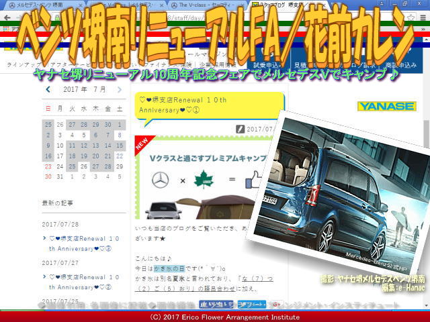The height and width of the screenshot is (322, 430).
Task: Open calendar date 11 in July
Action: click(72, 146)
